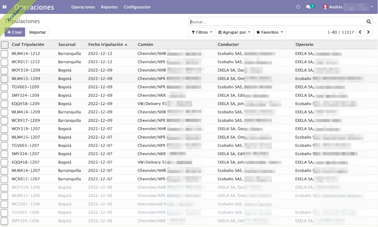Image resolution: width=378 pixels, height=227 pixels.
Task: Check the row EQQ458-1209 checkbox
Action: click(x=4, y=104)
